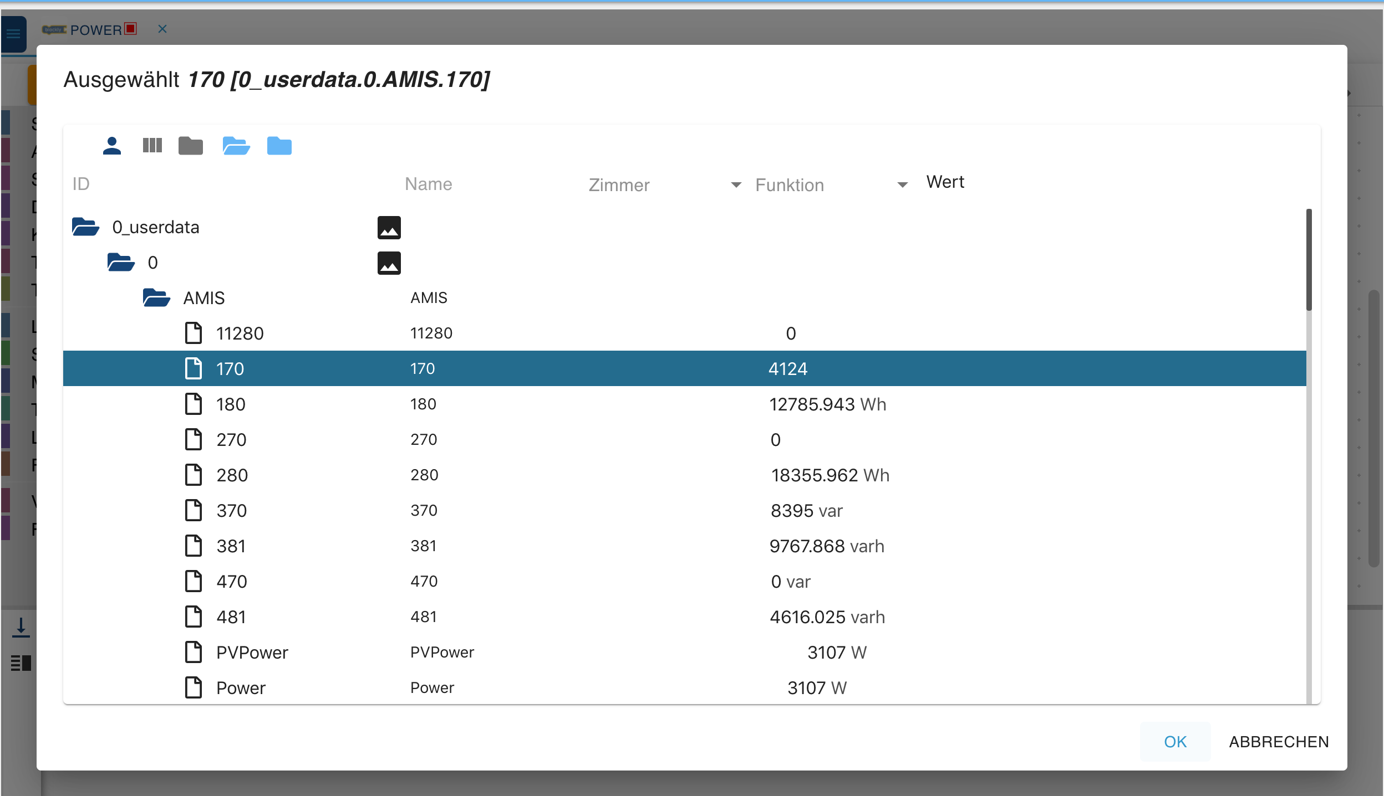Select state 180 in the tree
This screenshot has width=1384, height=796.
tap(231, 404)
